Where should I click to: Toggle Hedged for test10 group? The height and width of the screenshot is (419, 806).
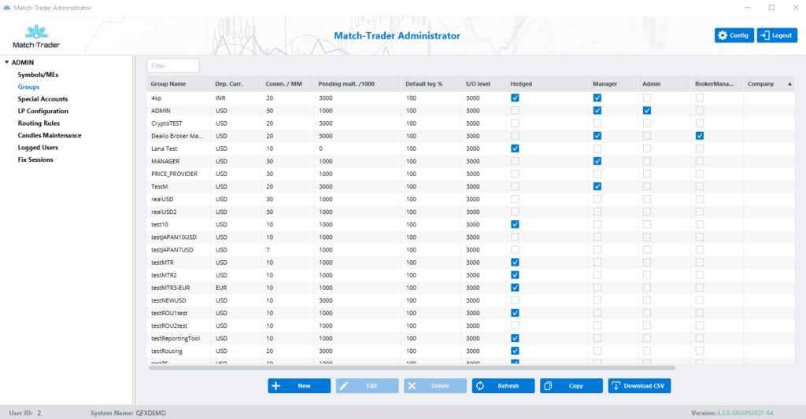[515, 224]
